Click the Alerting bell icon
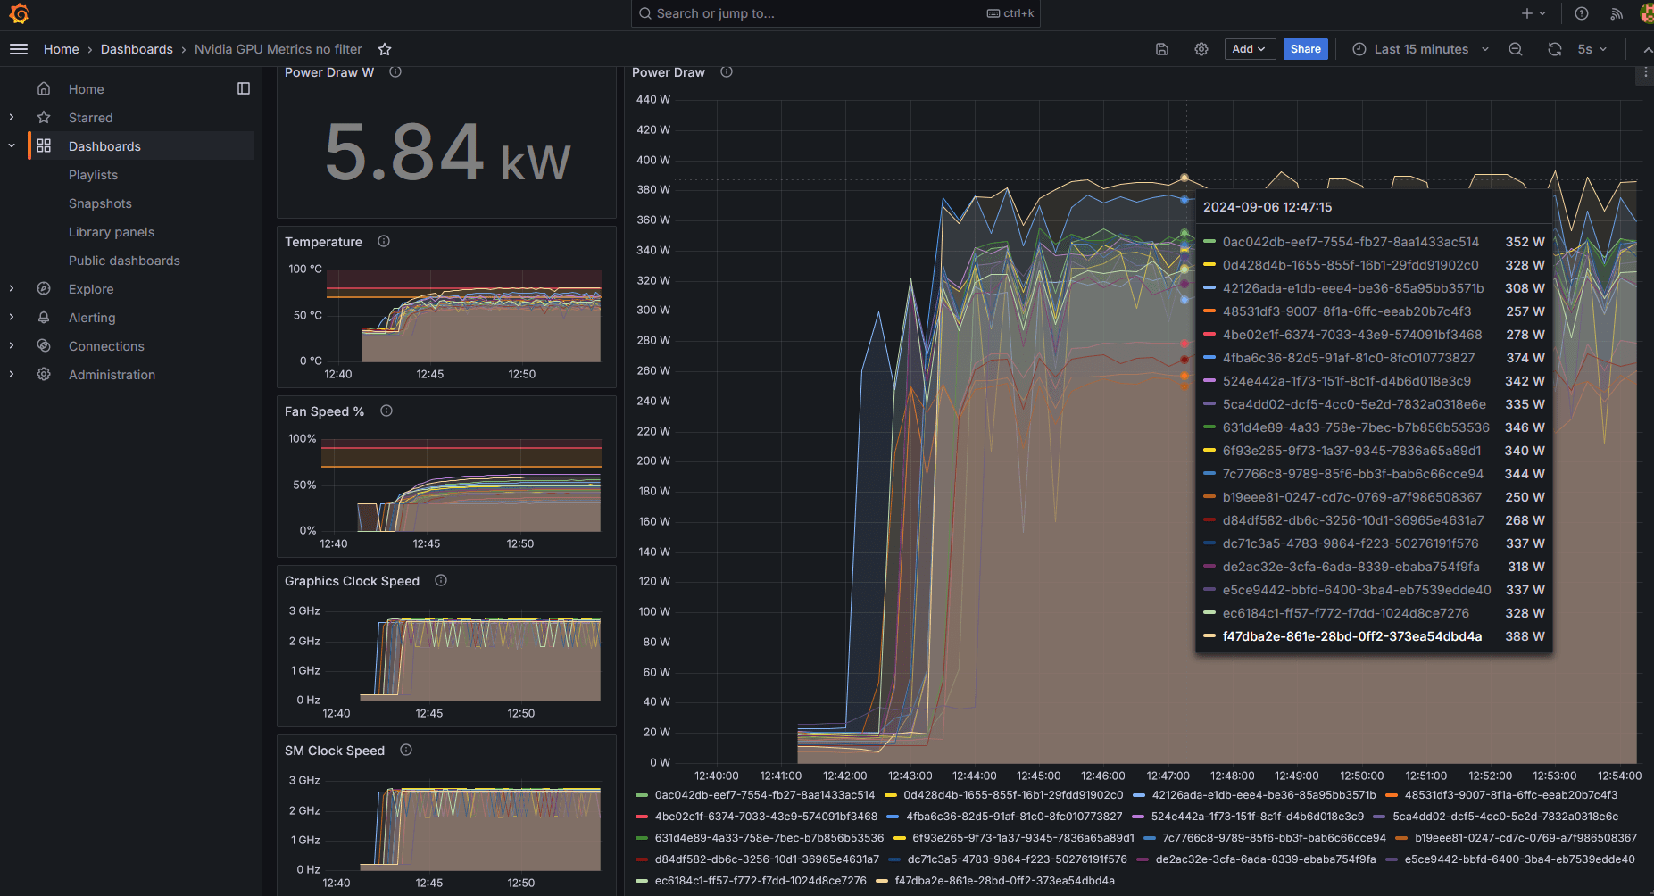This screenshot has width=1654, height=896. coord(44,317)
